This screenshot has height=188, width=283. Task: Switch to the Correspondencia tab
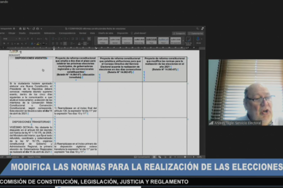point(67,33)
